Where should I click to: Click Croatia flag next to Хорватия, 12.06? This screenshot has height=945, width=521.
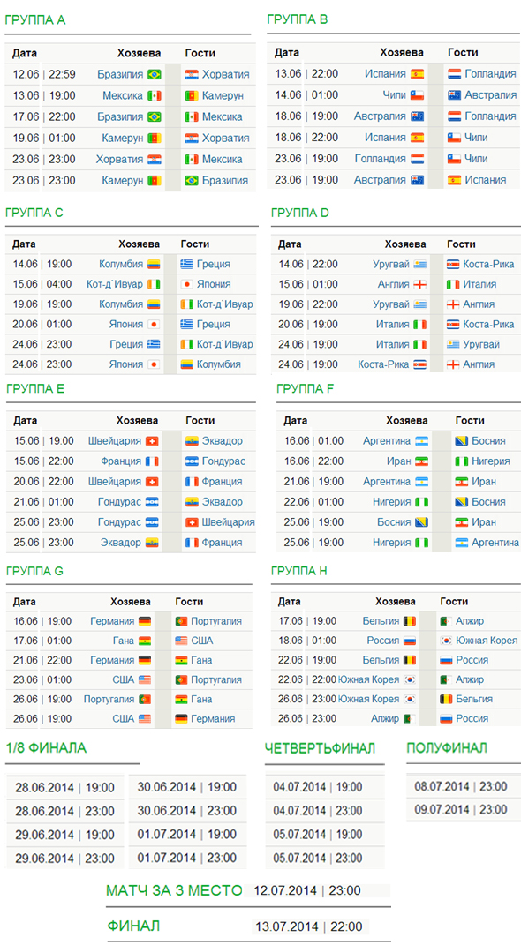pyautogui.click(x=192, y=75)
